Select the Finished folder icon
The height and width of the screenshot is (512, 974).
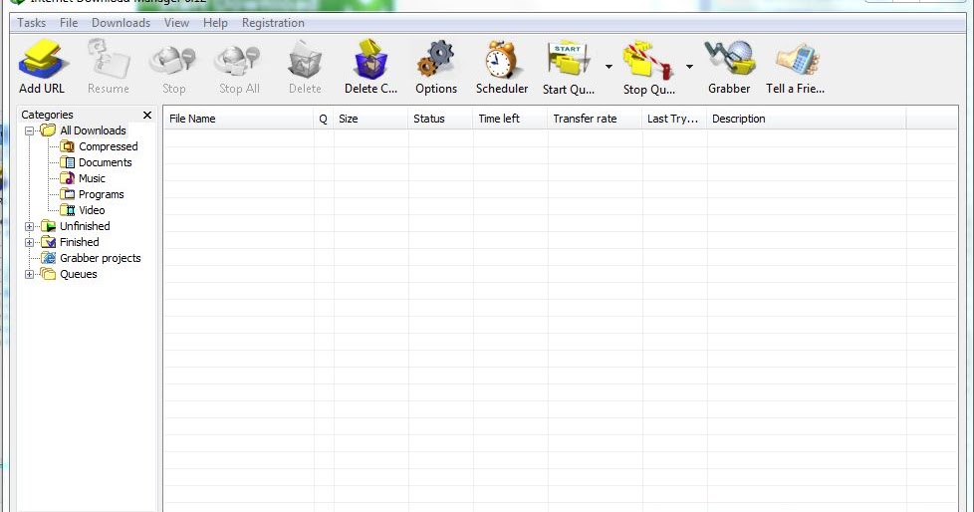pos(48,242)
